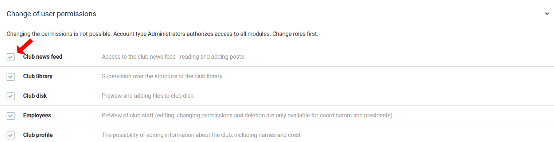
Task: Click the Changing the permissions is not possible notice
Action: 59,34
